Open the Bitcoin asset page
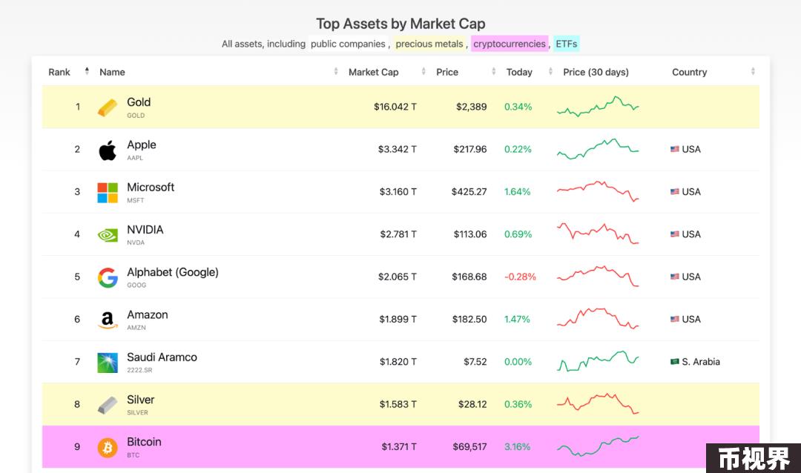 pyautogui.click(x=144, y=442)
